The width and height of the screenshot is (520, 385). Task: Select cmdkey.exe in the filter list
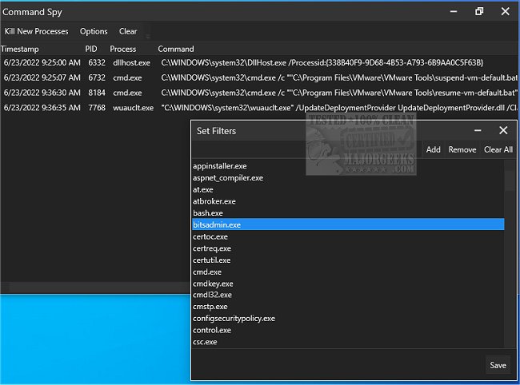(x=348, y=284)
